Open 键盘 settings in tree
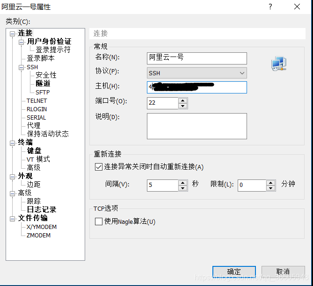313x286 pixels. pos(34,151)
